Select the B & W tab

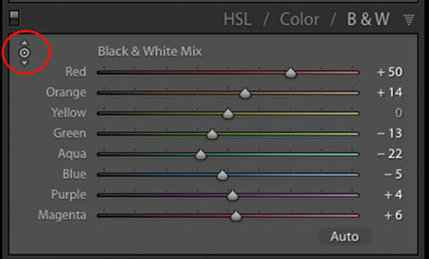pyautogui.click(x=368, y=19)
